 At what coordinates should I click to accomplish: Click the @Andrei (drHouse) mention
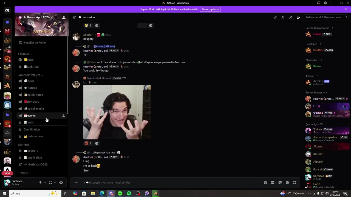104,46
